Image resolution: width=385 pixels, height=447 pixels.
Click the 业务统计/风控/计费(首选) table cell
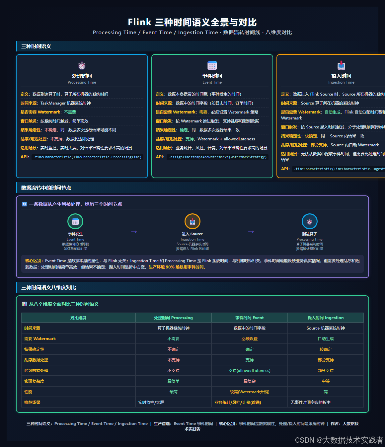click(250, 403)
